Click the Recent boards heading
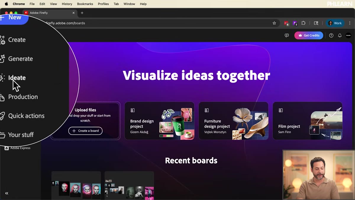This screenshot has height=200, width=355. [x=191, y=160]
